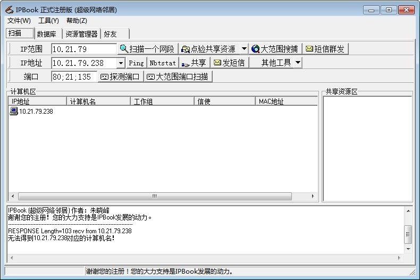Expand the 其他工具 dropdown menu

coord(298,63)
